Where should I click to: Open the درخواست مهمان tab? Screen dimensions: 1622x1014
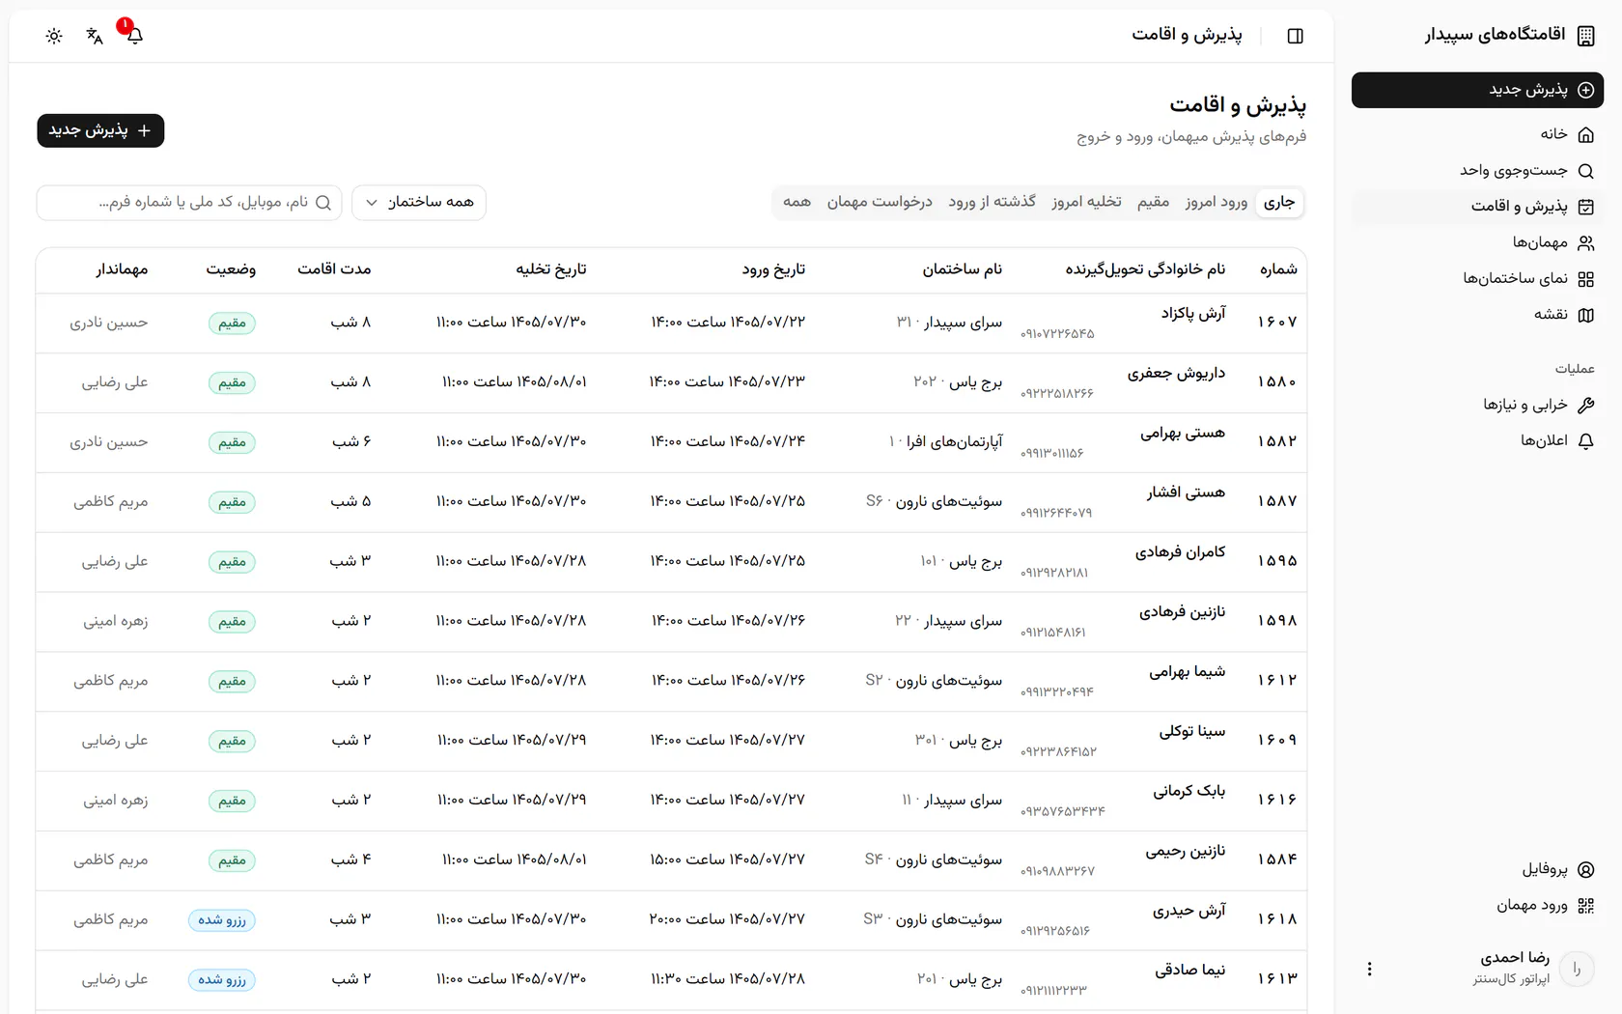coord(880,202)
